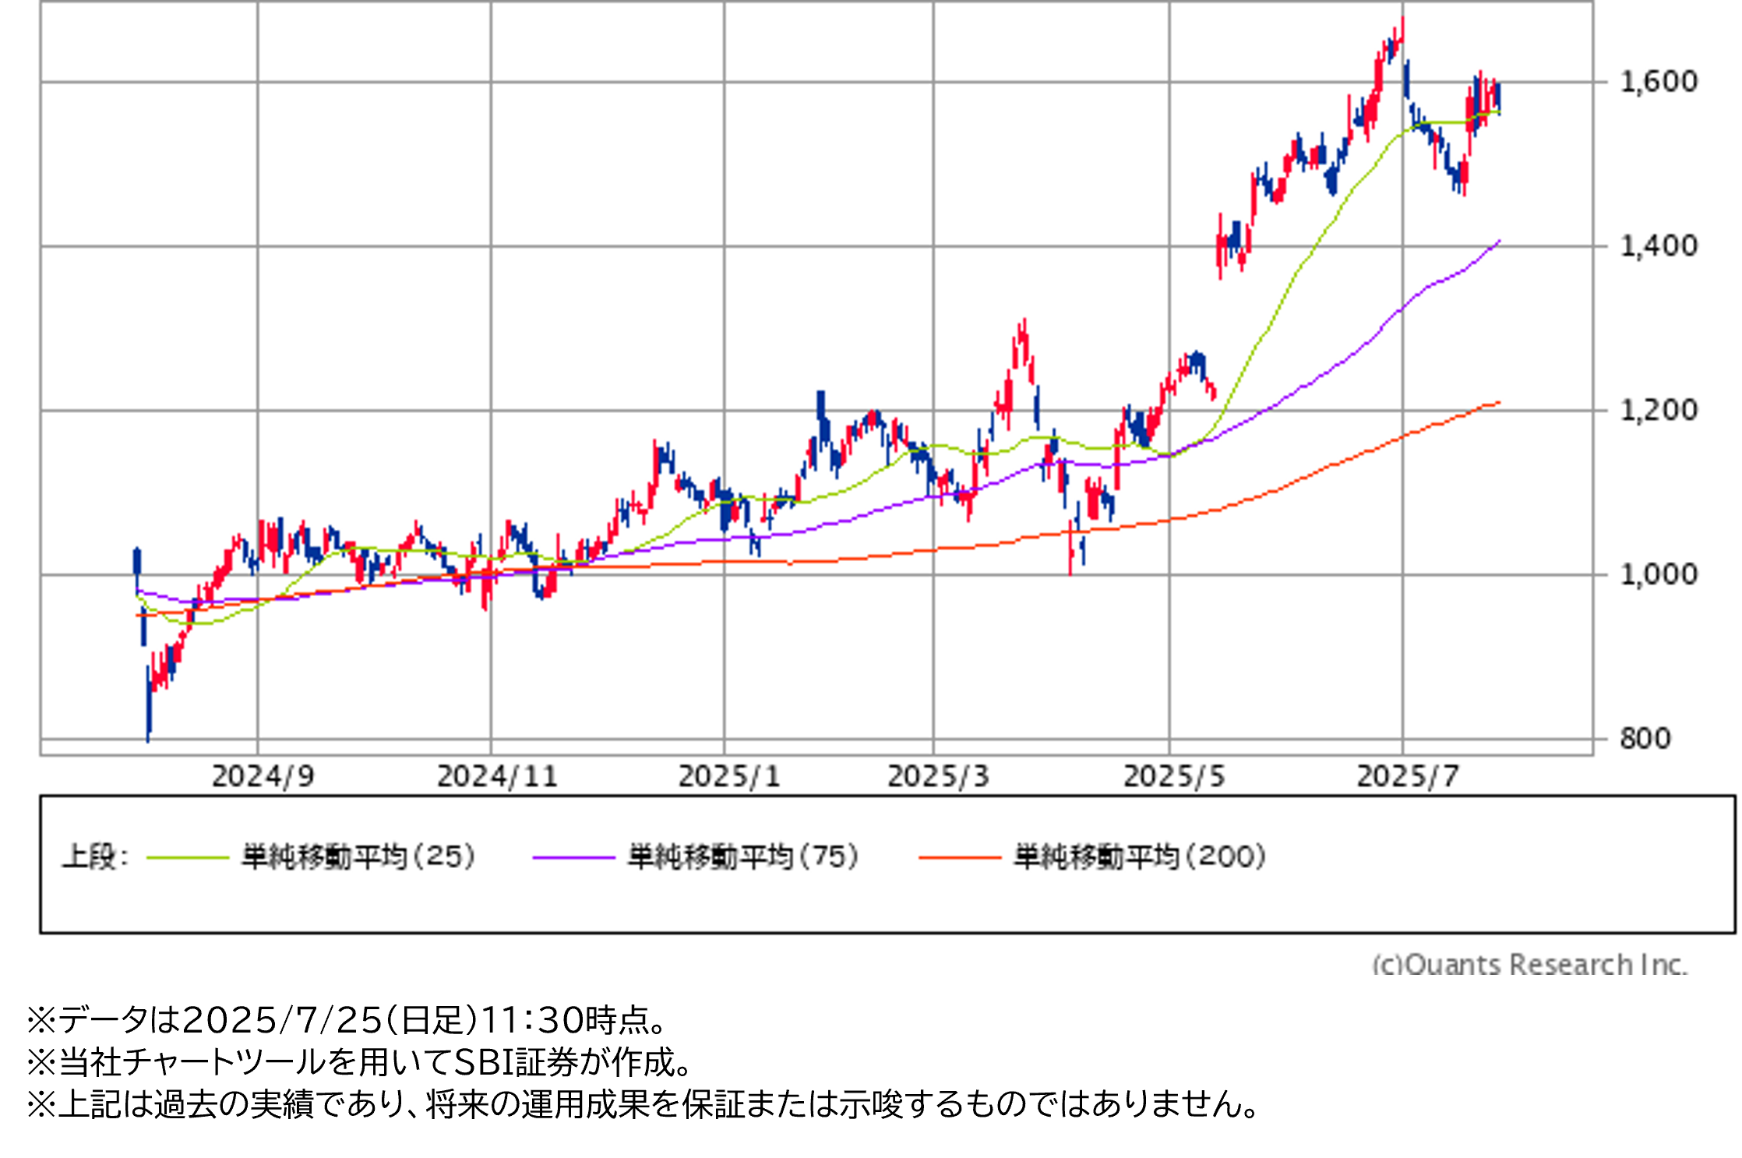Image resolution: width=1742 pixels, height=1158 pixels.
Task: Click the orange 200-day moving average legend line
Action: coord(960,858)
